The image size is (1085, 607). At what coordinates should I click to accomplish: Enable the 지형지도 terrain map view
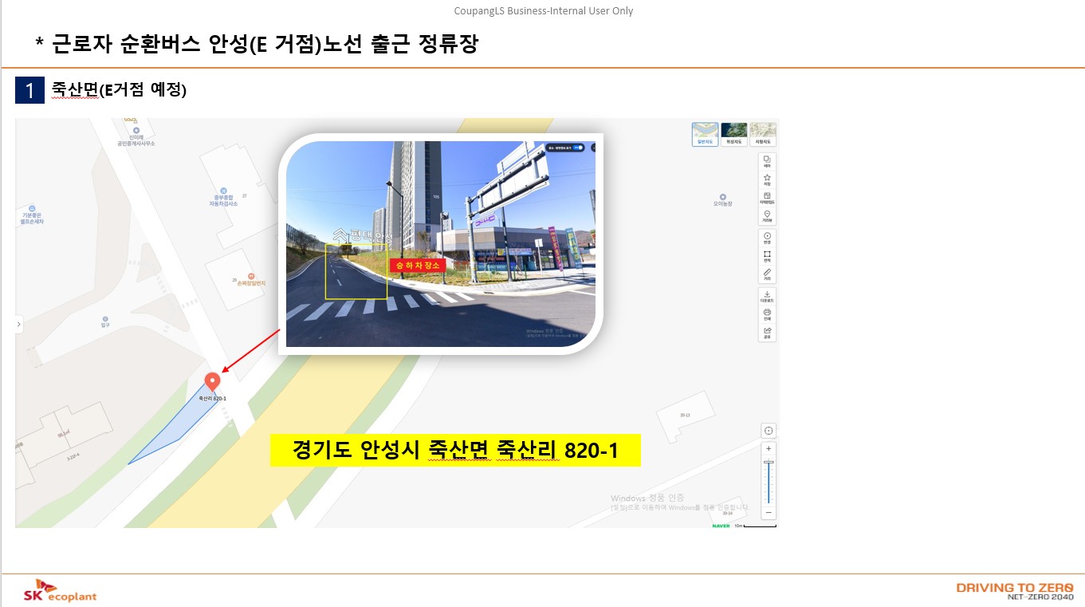(x=762, y=134)
